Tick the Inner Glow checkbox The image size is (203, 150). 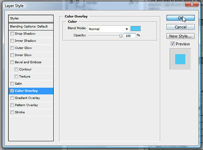12,55
